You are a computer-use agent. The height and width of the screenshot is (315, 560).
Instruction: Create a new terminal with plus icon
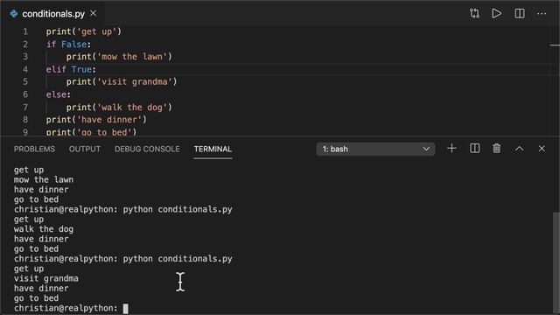click(451, 148)
